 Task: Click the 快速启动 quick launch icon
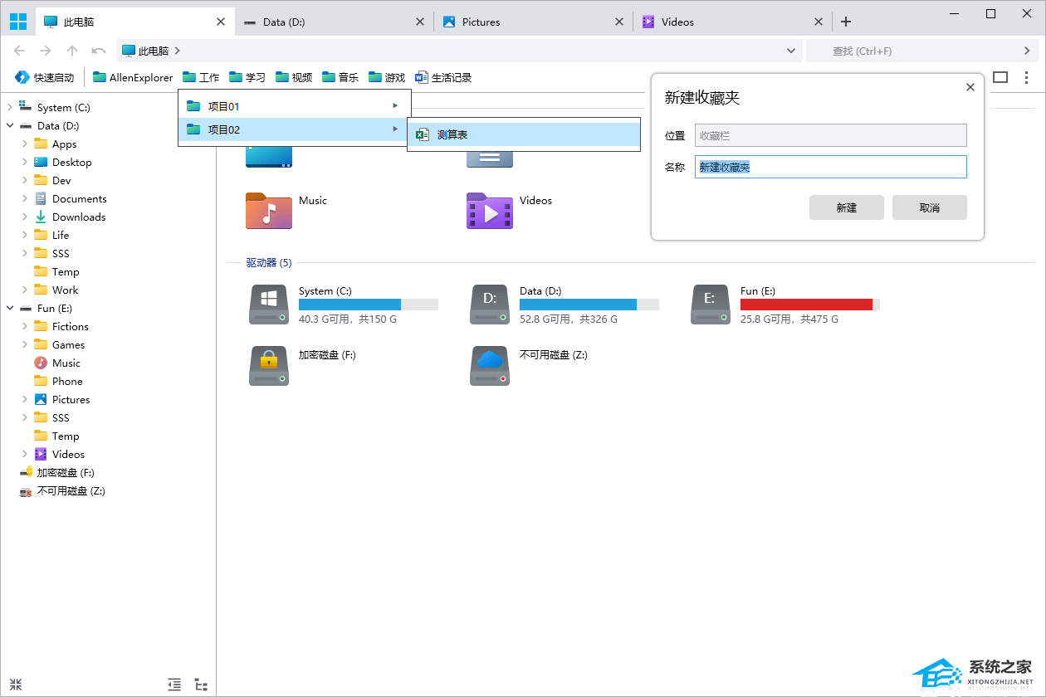tap(22, 77)
